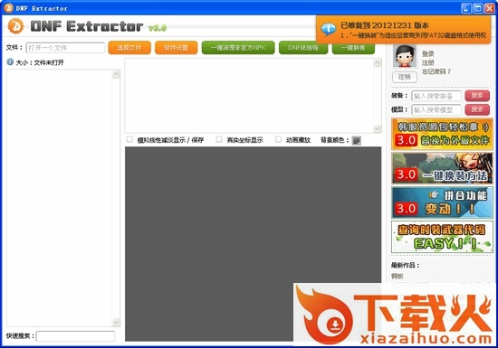Click the title bar DNF app icon

tap(8, 8)
